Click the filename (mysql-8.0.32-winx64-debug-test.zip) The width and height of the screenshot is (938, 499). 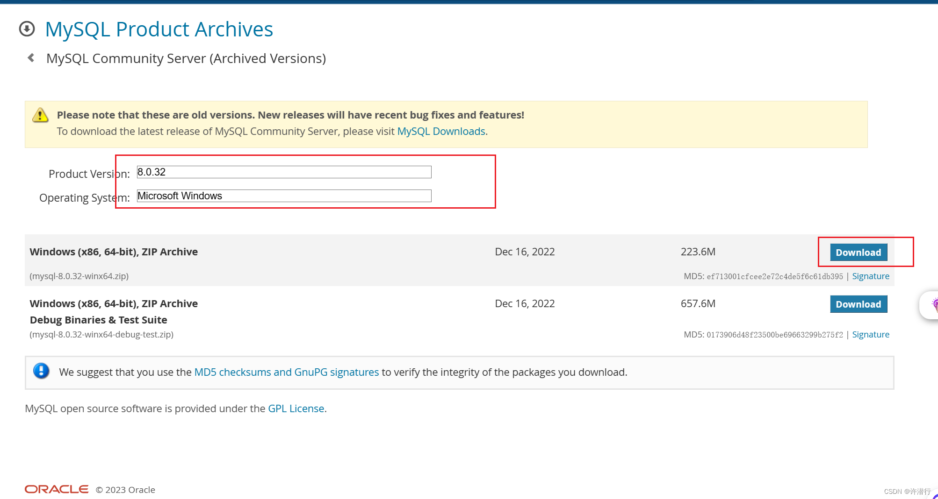[x=101, y=334]
